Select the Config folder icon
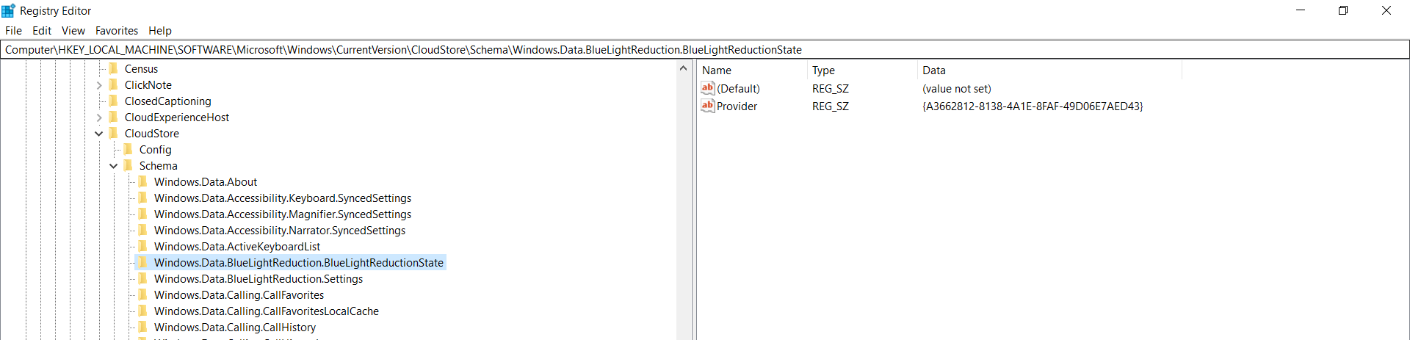Image resolution: width=1410 pixels, height=340 pixels. click(129, 150)
